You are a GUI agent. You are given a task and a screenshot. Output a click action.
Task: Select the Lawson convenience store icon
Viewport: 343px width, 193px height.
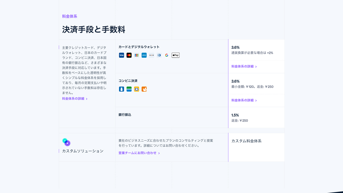121,89
